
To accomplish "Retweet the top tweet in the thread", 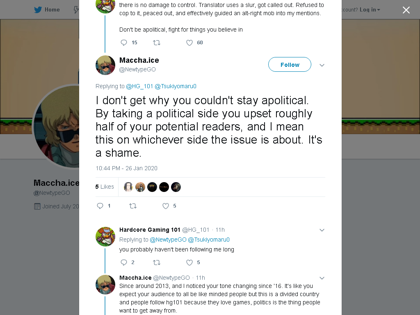I will coord(157,43).
